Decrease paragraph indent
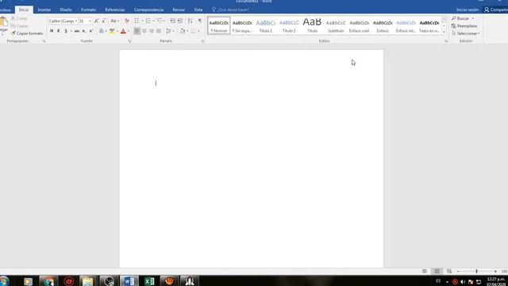Image resolution: width=508 pixels, height=286 pixels. (x=172, y=21)
